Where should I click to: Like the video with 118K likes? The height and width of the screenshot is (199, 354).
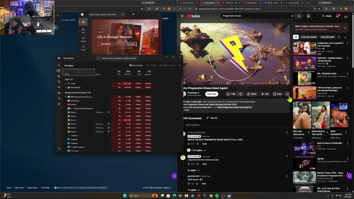point(231,94)
